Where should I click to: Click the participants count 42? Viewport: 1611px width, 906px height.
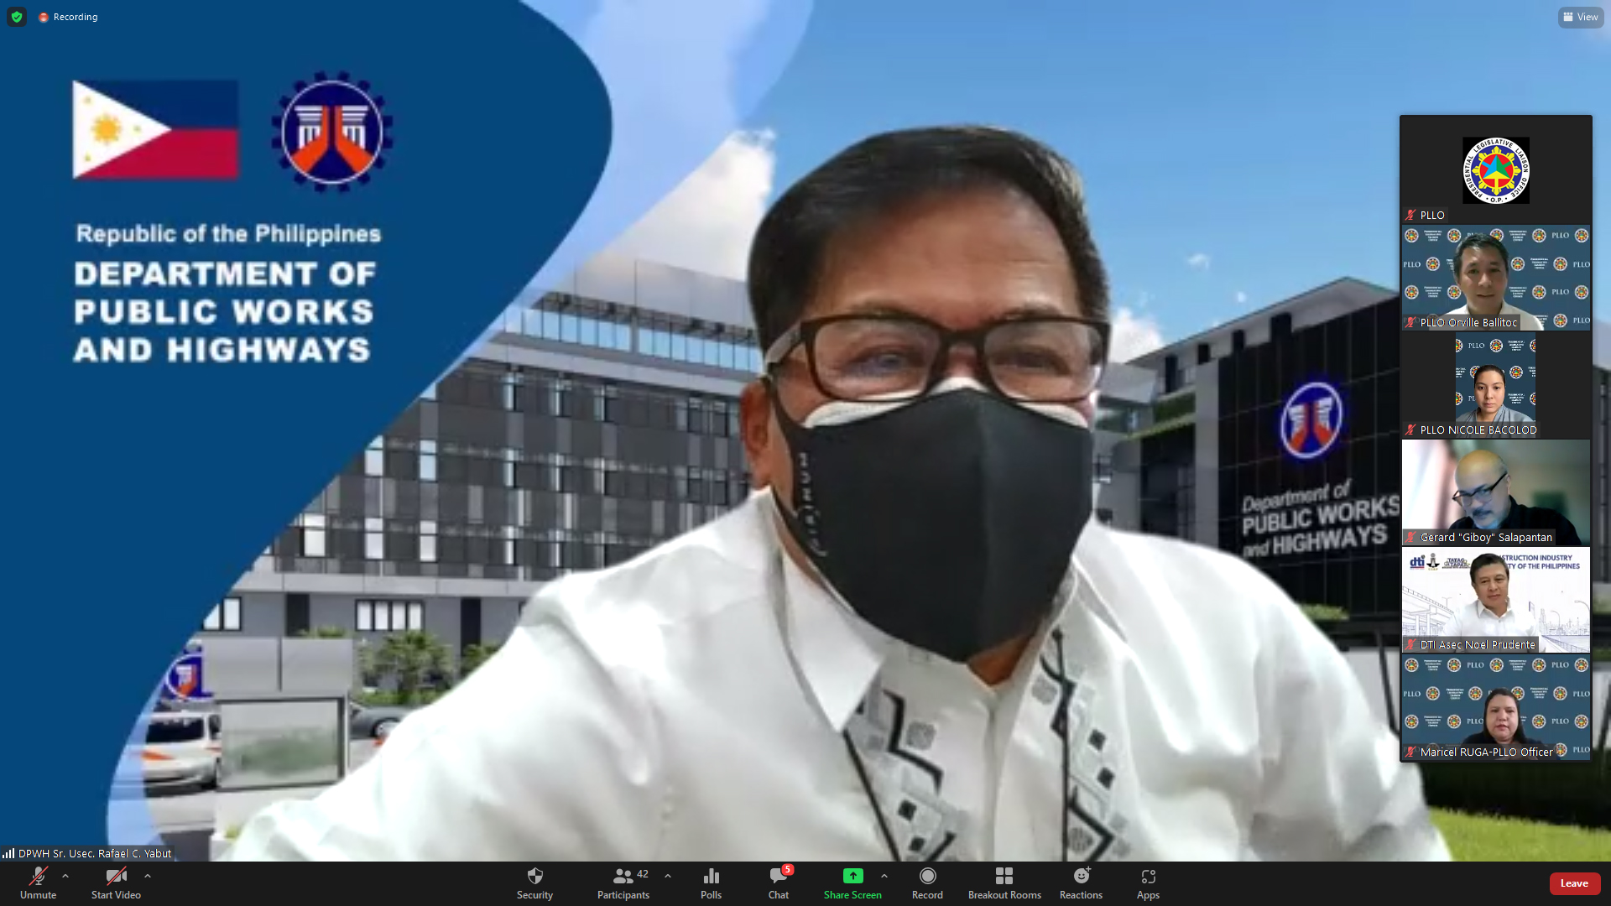pyautogui.click(x=643, y=873)
